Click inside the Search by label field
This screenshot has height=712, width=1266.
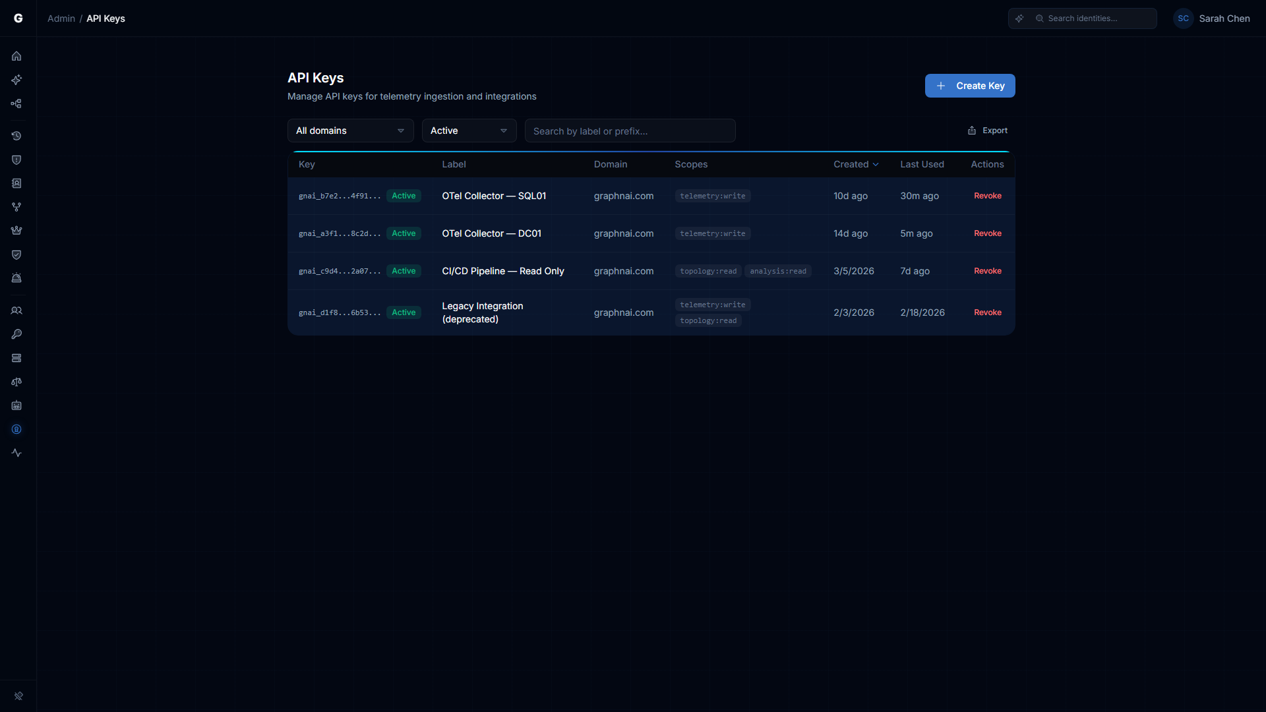coord(629,131)
